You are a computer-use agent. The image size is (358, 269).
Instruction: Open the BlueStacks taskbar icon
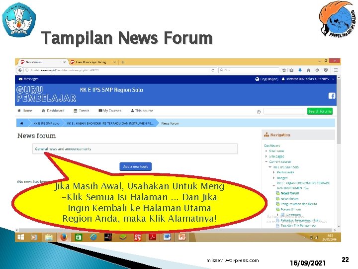pos(123,237)
